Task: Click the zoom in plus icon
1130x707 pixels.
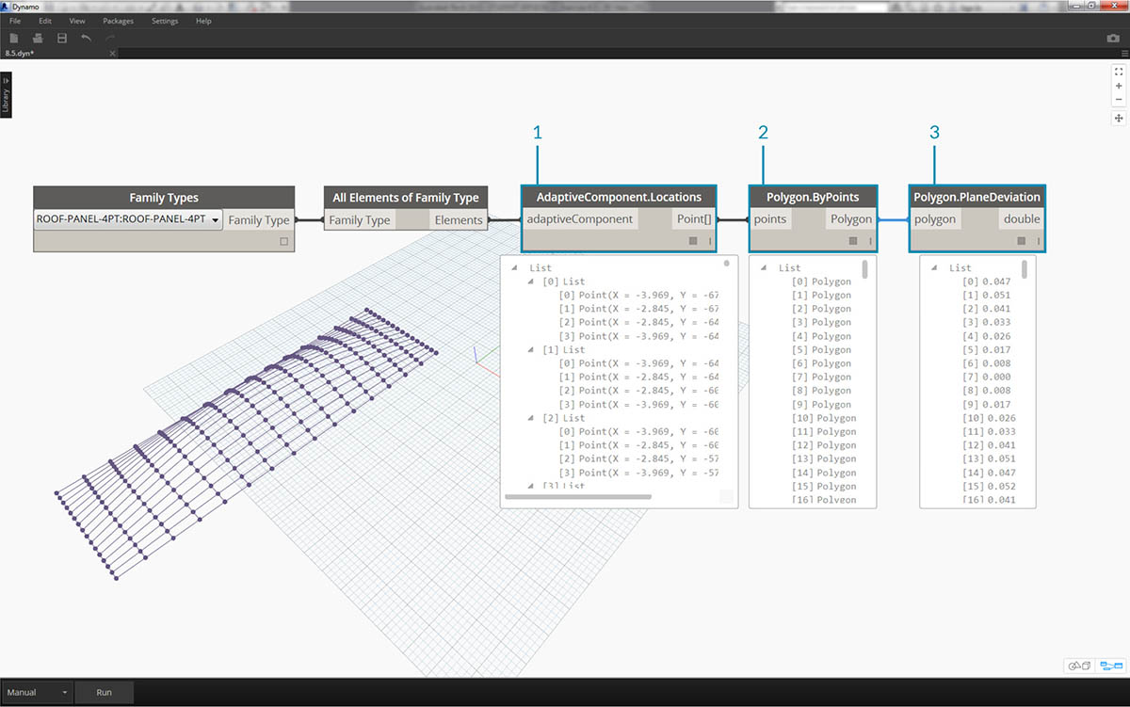Action: coord(1119,86)
